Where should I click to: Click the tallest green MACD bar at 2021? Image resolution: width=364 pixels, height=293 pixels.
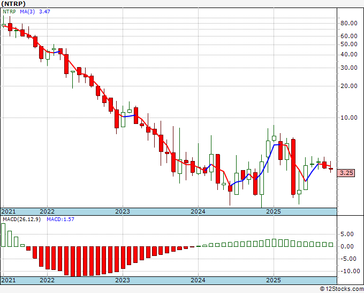[3, 235]
